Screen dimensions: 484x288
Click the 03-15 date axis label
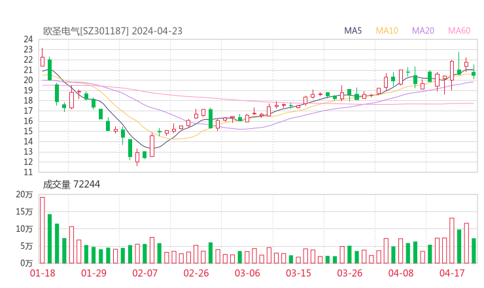click(298, 273)
